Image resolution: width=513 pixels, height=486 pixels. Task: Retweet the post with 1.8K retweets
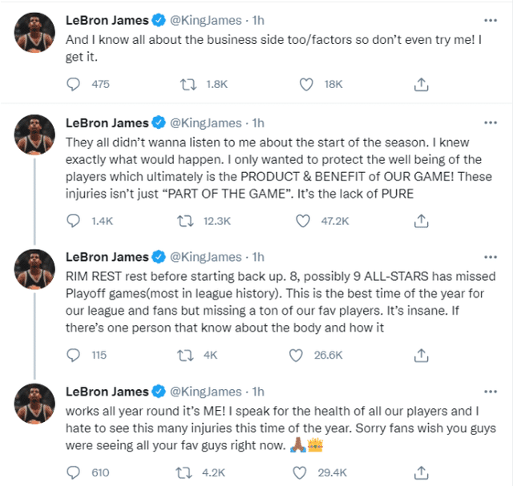tap(188, 84)
